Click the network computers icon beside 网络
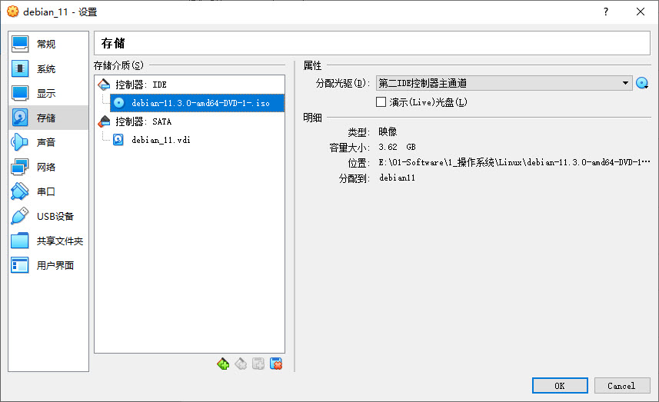The width and height of the screenshot is (659, 402). (20, 167)
